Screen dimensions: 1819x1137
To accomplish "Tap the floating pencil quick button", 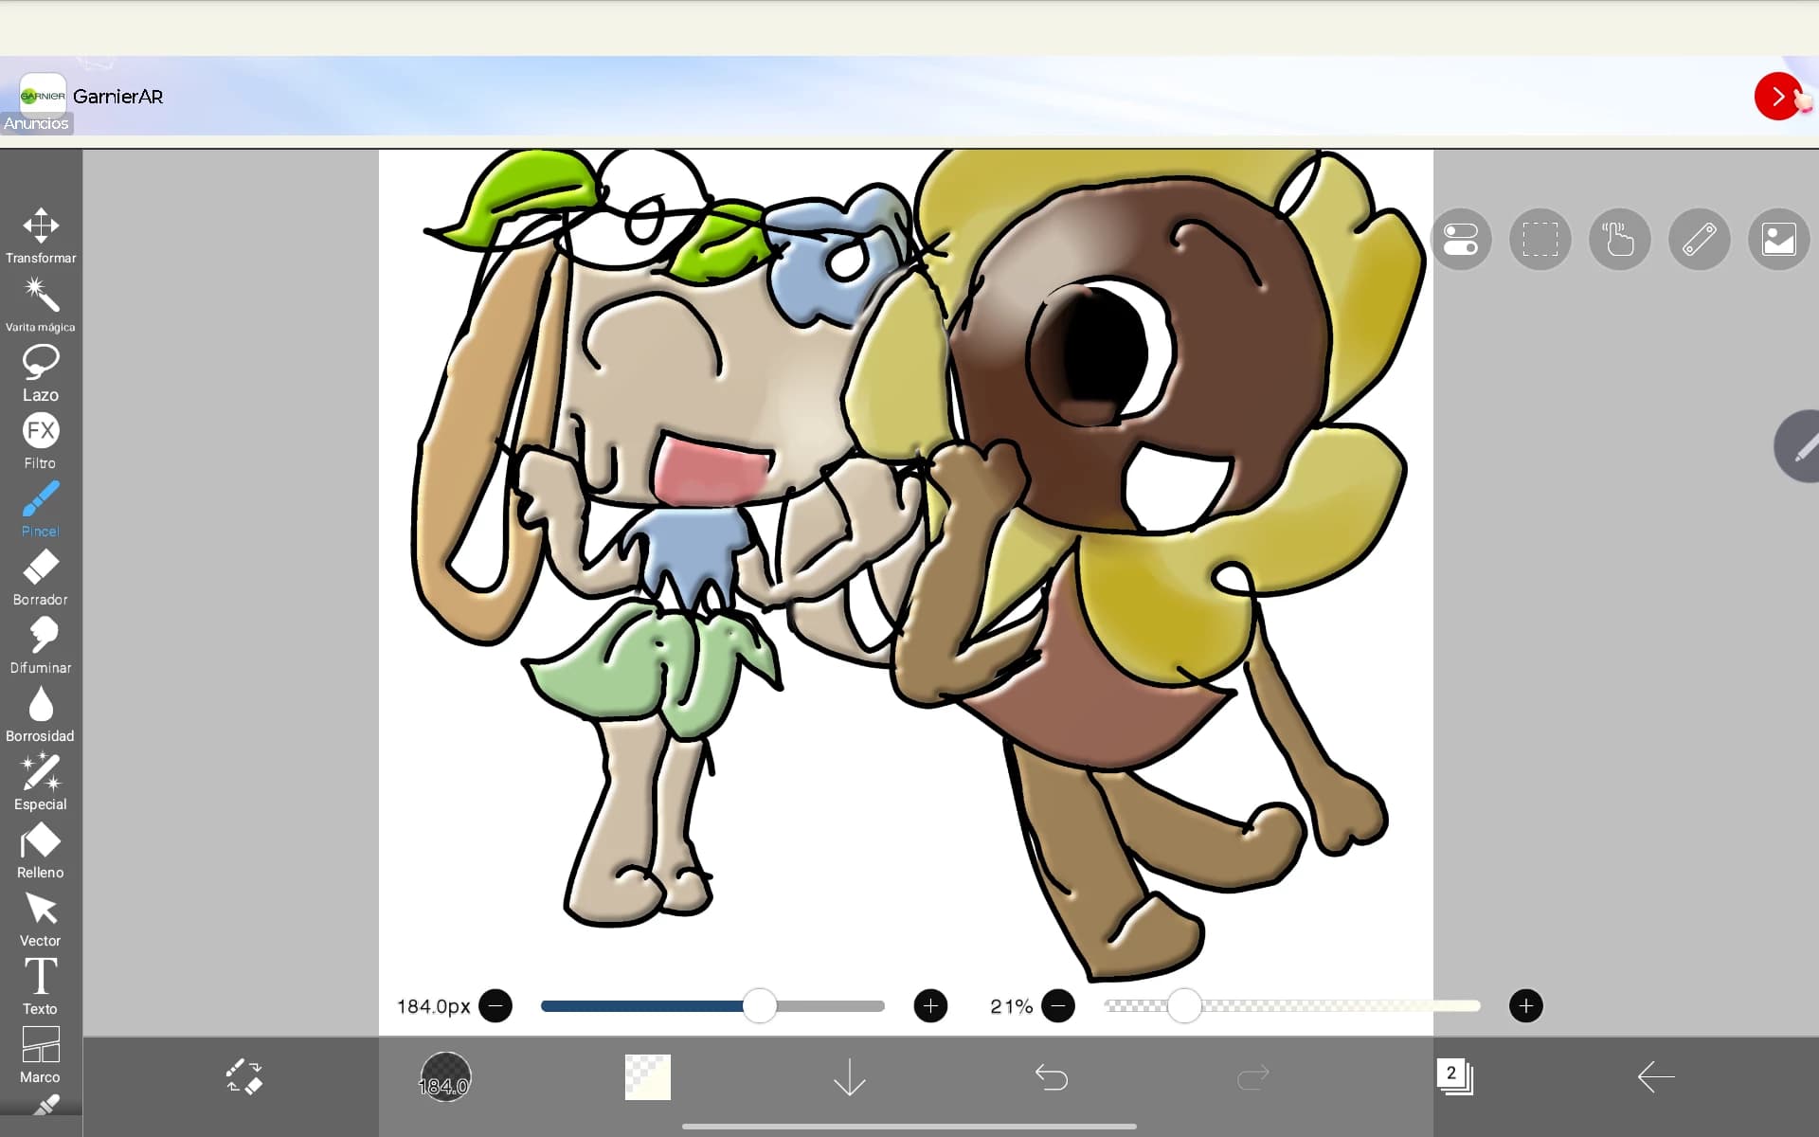I will click(1798, 446).
